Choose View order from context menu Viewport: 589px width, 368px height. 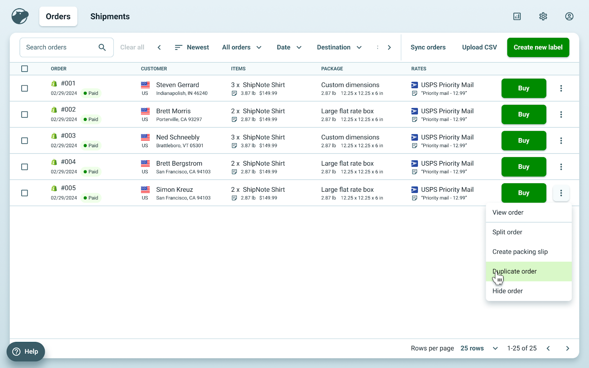point(529,212)
